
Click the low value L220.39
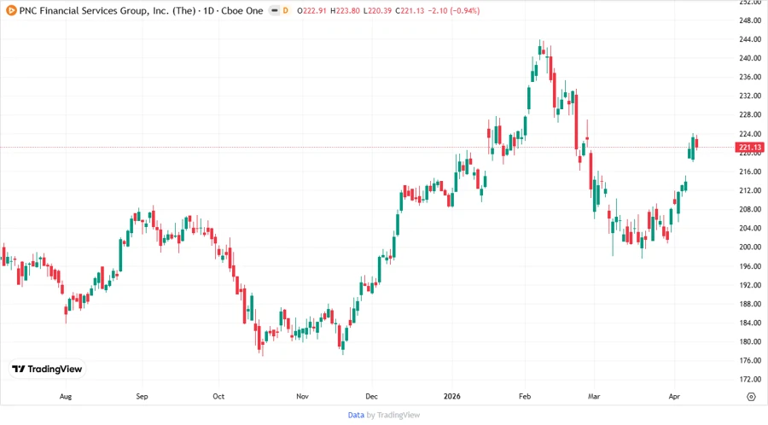point(377,10)
